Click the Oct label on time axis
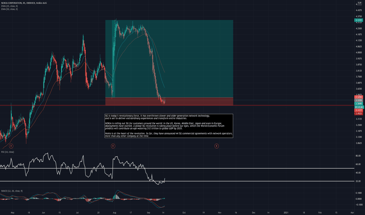The height and width of the screenshot is (215, 365). 184,212
